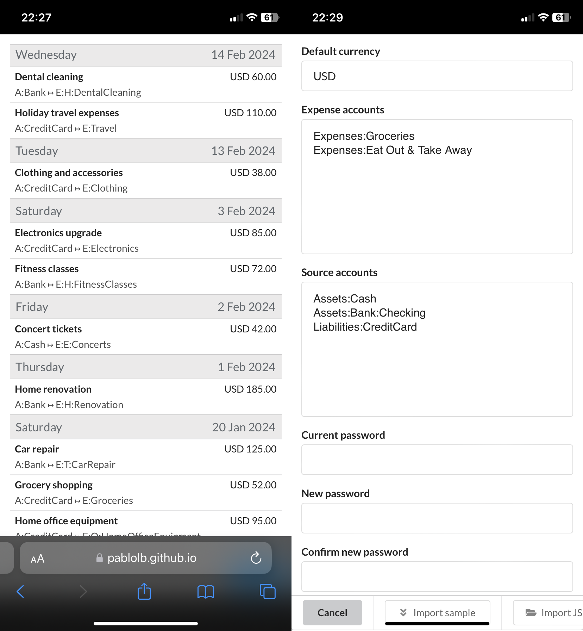Focus the New password field
Viewport: 583px width, 631px height.
tap(437, 518)
